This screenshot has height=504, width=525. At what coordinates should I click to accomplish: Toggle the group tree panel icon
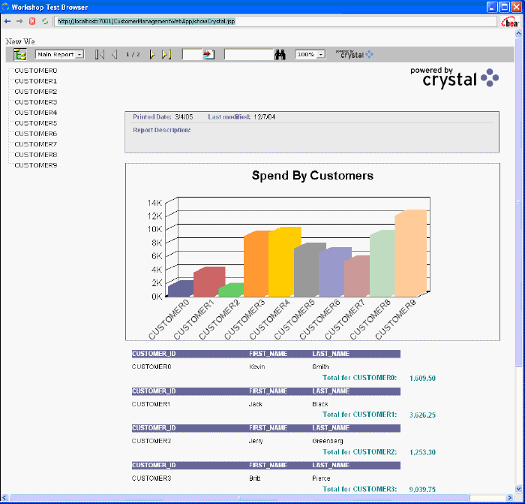tap(19, 54)
